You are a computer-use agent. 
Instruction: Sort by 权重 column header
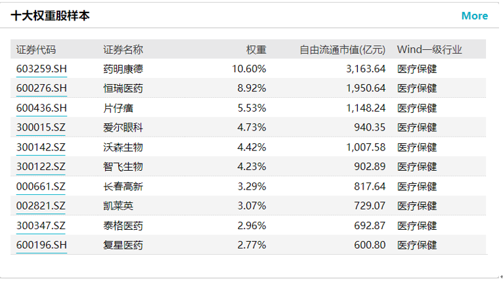(256, 50)
